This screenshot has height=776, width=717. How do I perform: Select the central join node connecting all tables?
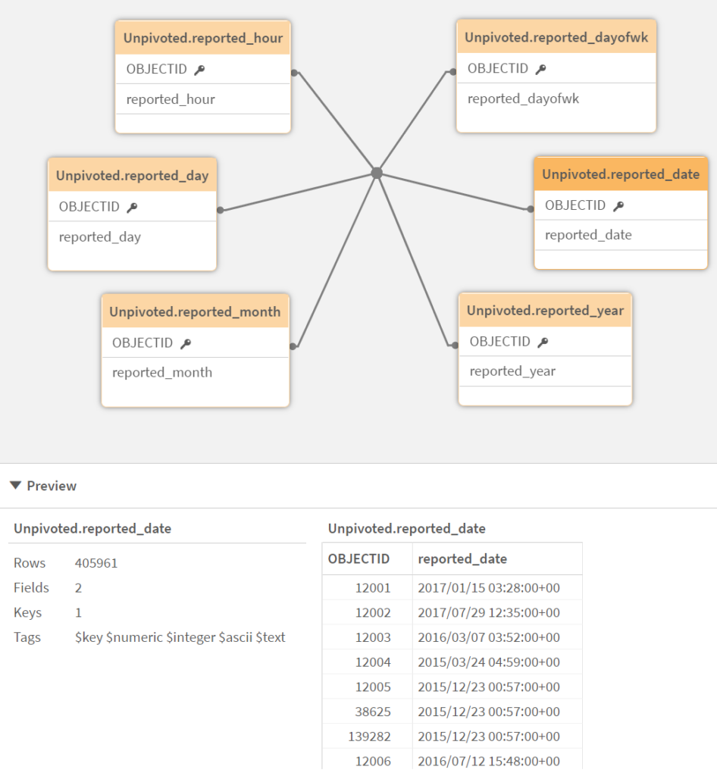click(x=377, y=173)
